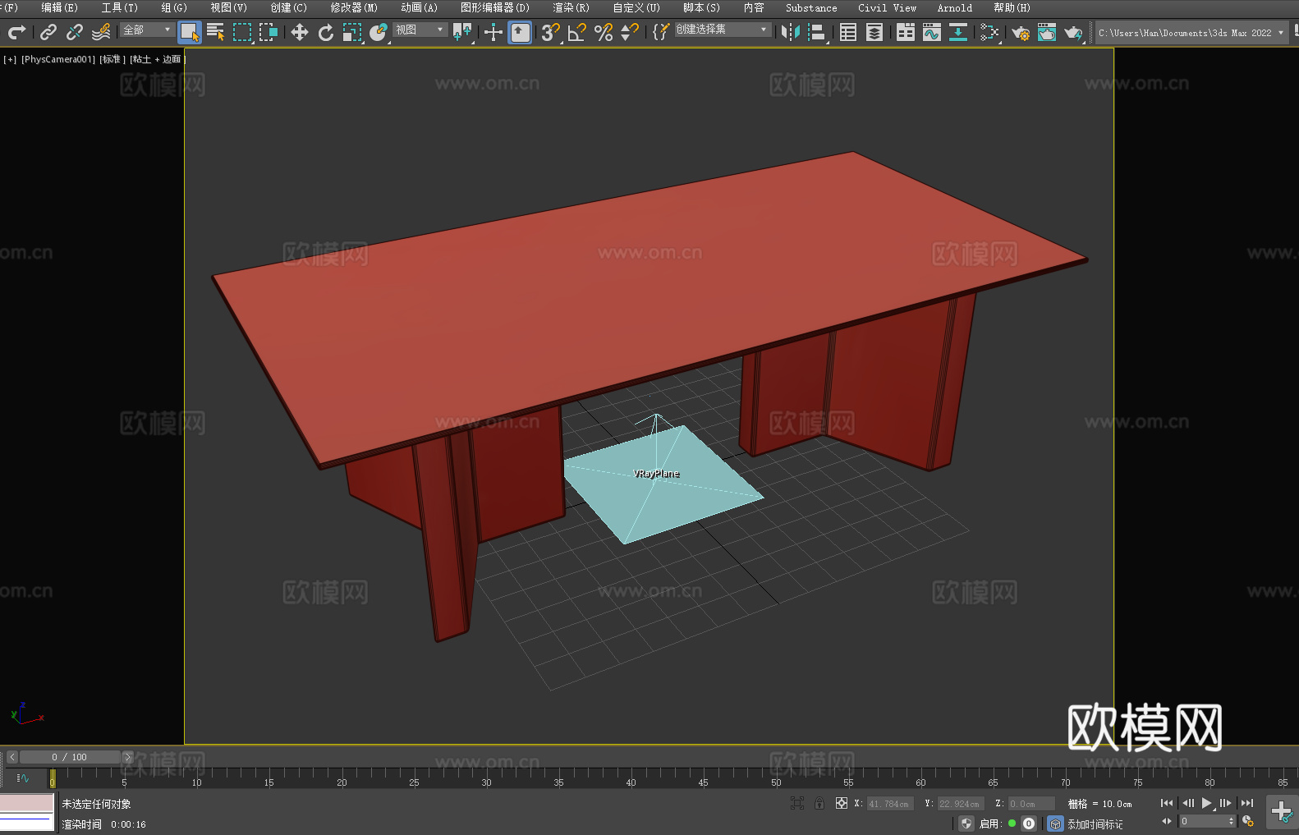Open the Rendered Frame Window
Screen dimensions: 1299x835
[1047, 32]
